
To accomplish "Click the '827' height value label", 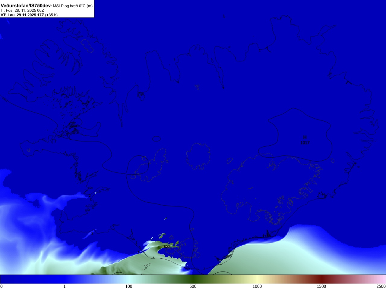I will pyautogui.click(x=167, y=247).
